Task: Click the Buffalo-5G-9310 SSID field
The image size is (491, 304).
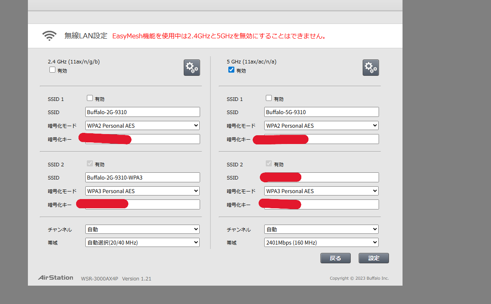Action: pyautogui.click(x=321, y=112)
